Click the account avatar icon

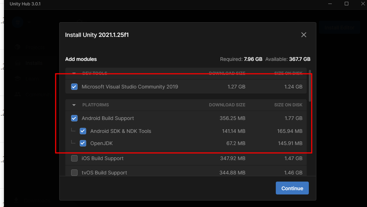[18, 22]
